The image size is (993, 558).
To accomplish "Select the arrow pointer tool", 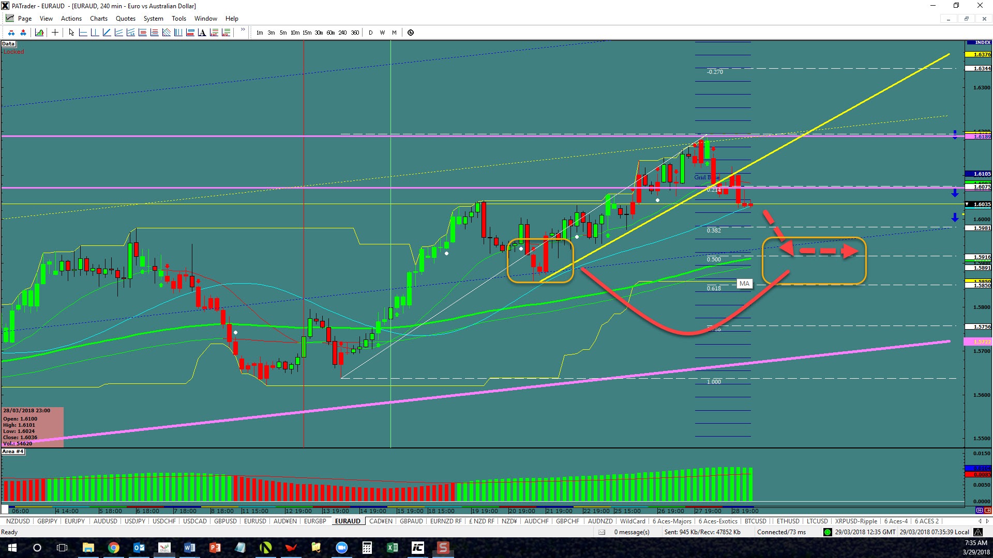I will (71, 33).
